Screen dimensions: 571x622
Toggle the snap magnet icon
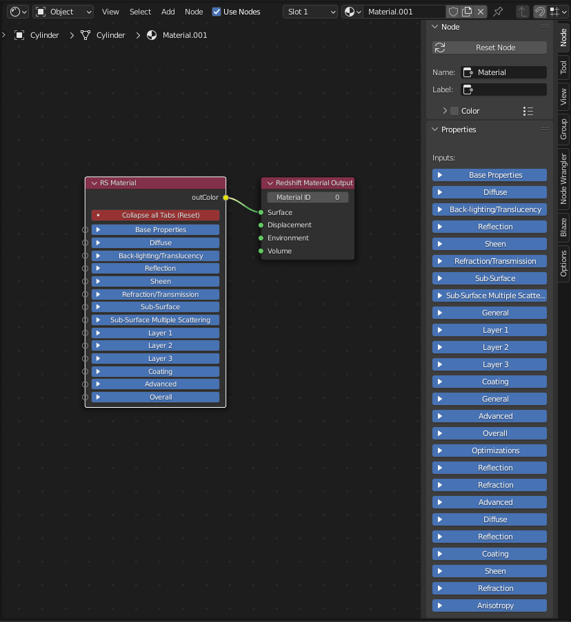[x=540, y=12]
